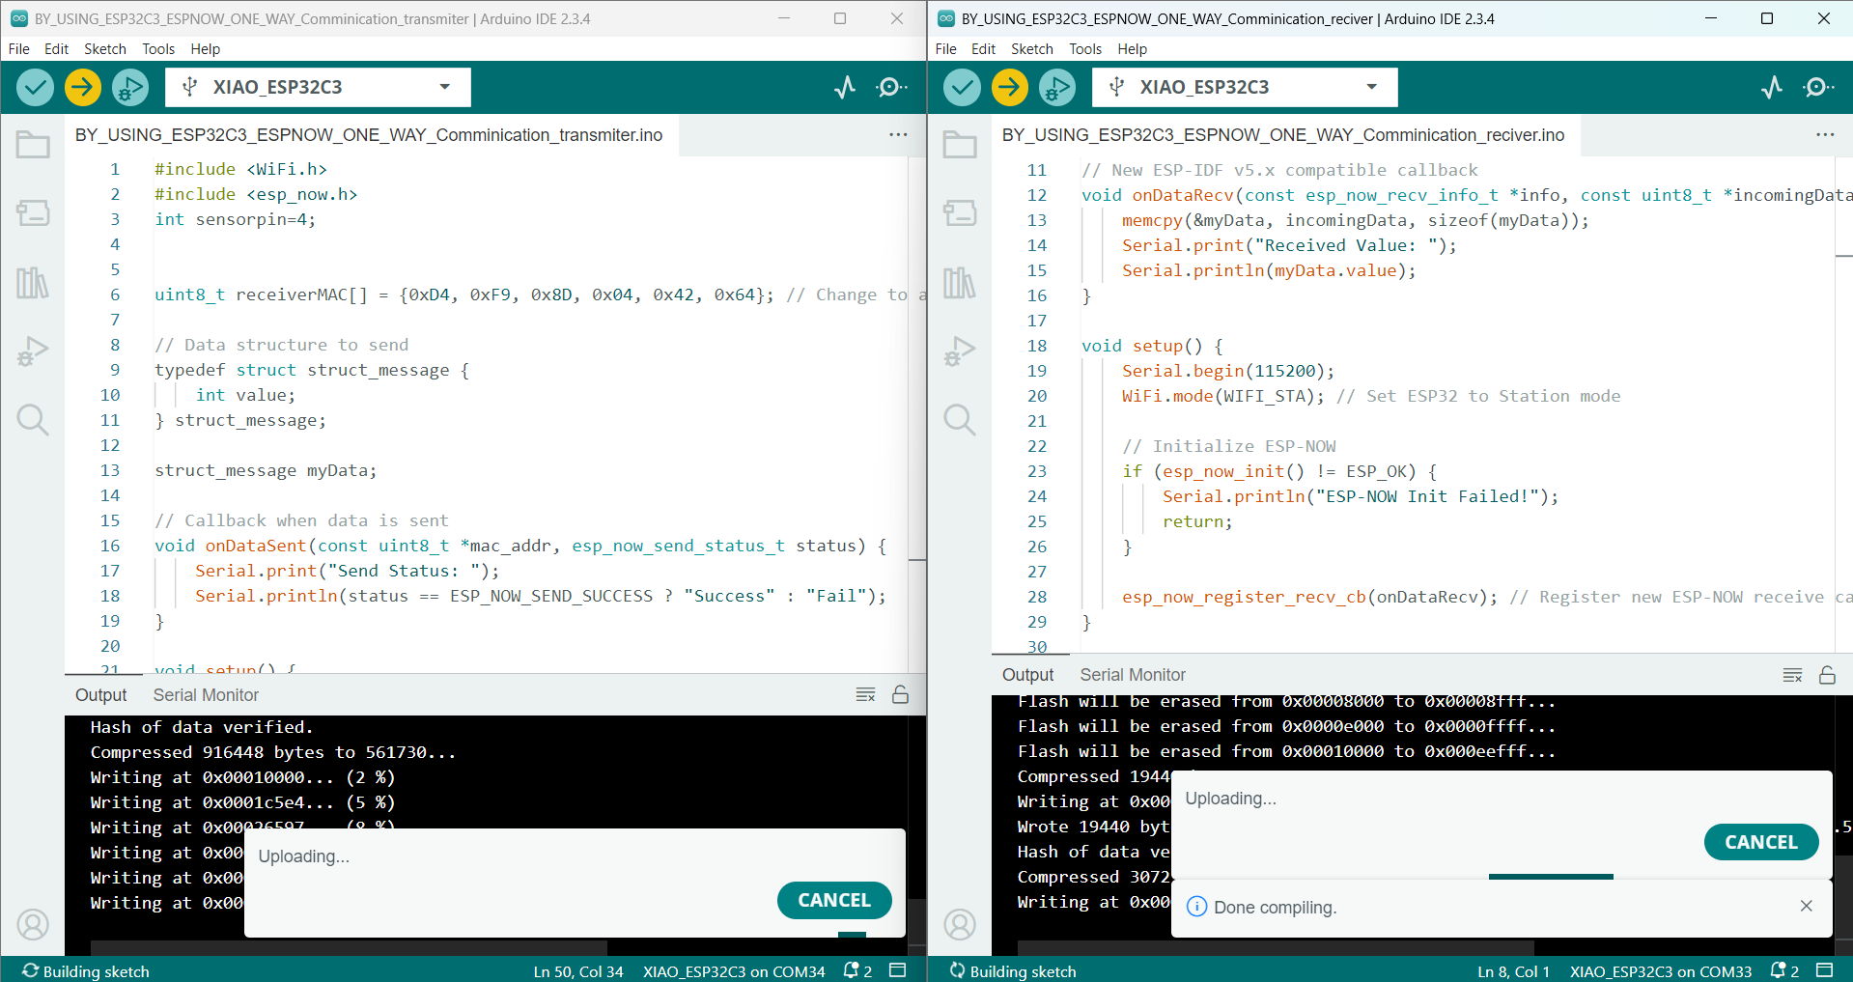Open Serial Monitor icon in receiver toolbar
The width and height of the screenshot is (1853, 982).
click(1818, 88)
